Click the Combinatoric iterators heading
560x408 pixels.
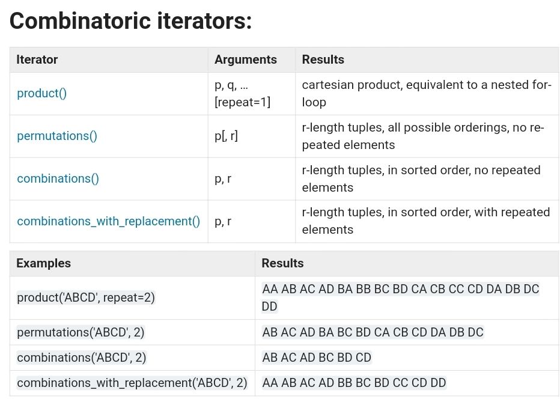131,20
